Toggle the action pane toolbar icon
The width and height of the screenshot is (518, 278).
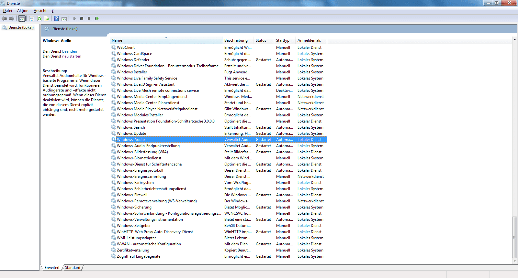[x=64, y=18]
